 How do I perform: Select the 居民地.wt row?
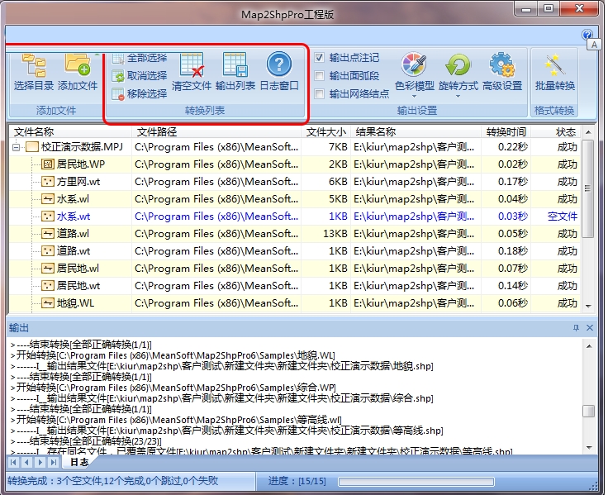tap(295, 286)
